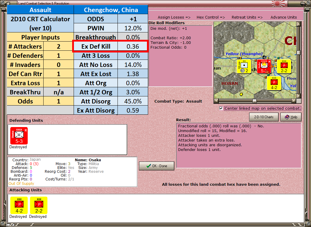Click the red Osaka unit on the map
This screenshot has height=227, width=311.
[264, 66]
